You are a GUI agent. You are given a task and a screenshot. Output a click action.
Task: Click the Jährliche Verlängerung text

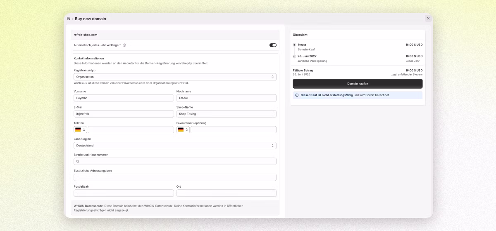(312, 61)
